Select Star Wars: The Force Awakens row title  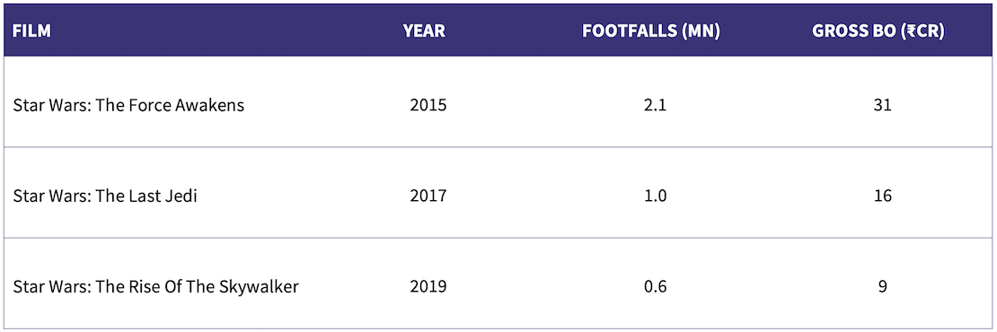[128, 105]
